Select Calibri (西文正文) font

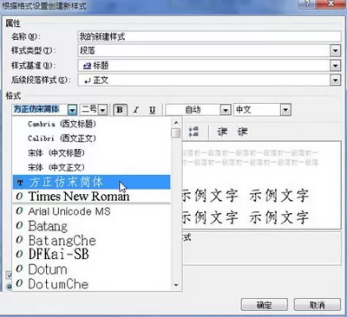point(91,139)
